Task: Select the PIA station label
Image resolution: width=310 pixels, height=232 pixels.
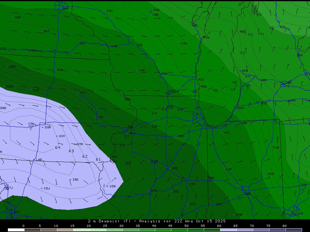Action: coord(154,161)
